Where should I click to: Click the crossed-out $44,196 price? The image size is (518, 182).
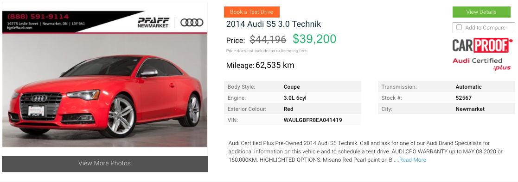click(x=268, y=39)
